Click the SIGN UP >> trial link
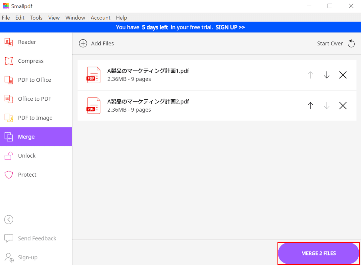 pos(230,27)
